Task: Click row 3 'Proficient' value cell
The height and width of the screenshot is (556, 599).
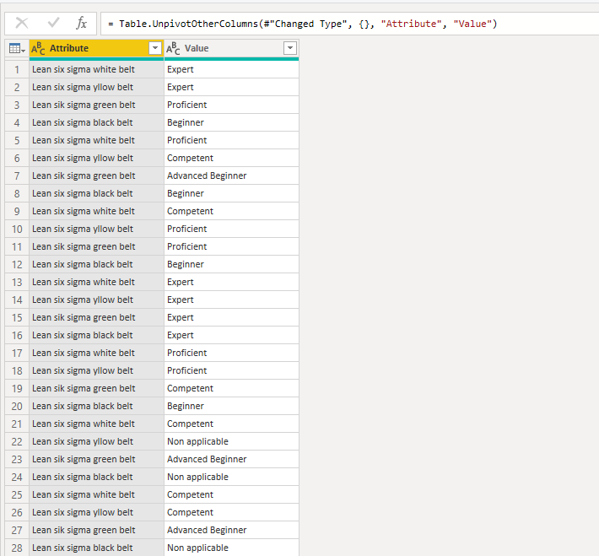Action: (231, 105)
